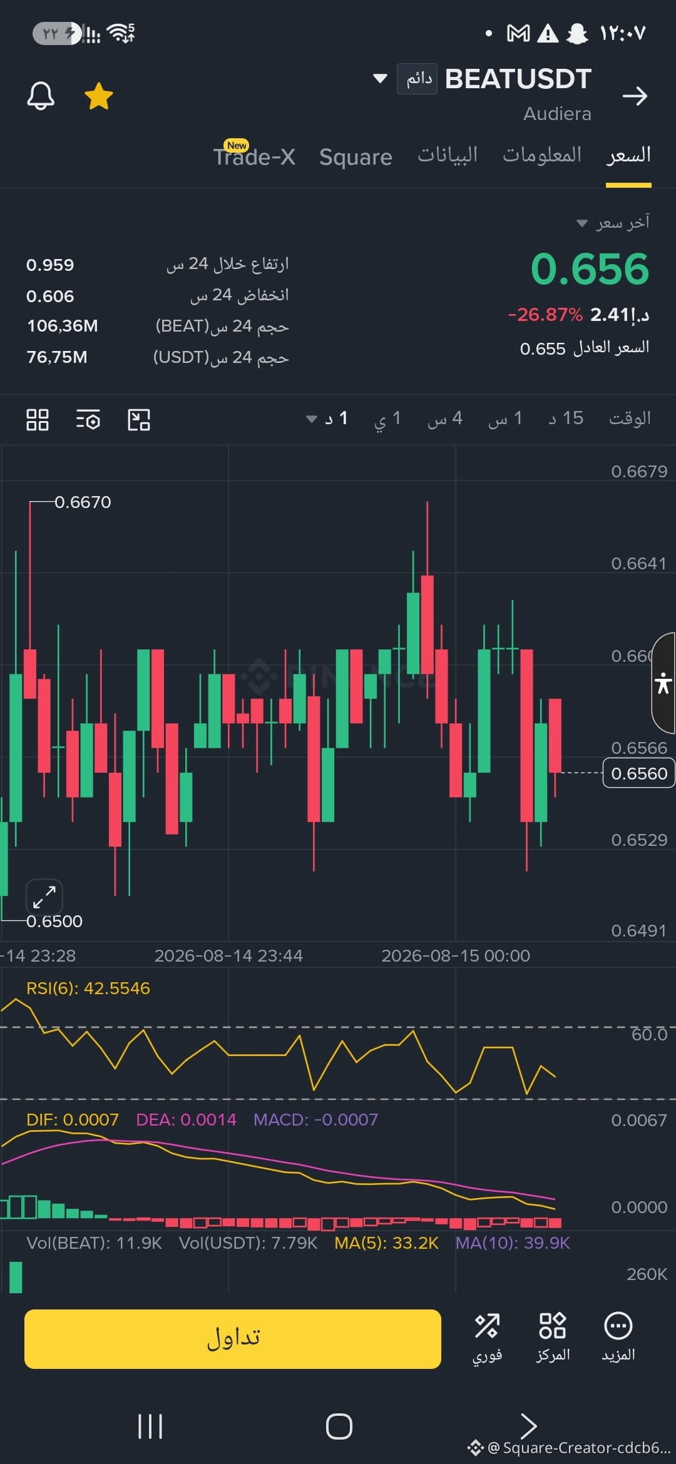
Task: Select the 4 س four-hour interval
Action: 445,419
